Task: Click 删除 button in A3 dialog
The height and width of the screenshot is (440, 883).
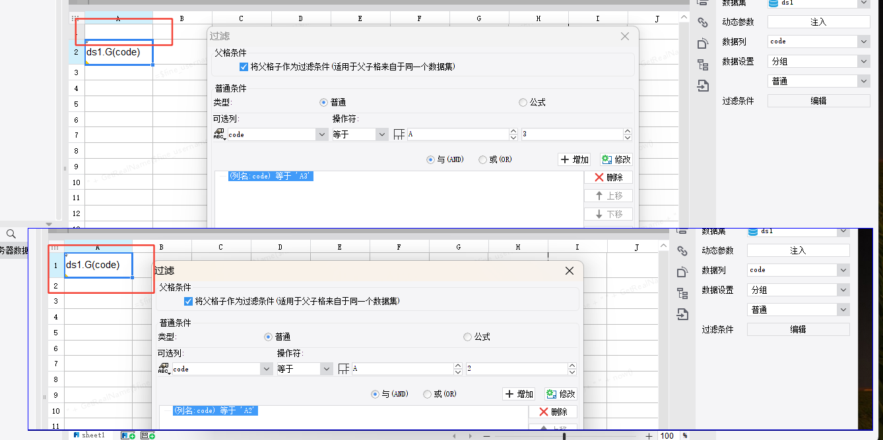Action: pyautogui.click(x=608, y=177)
